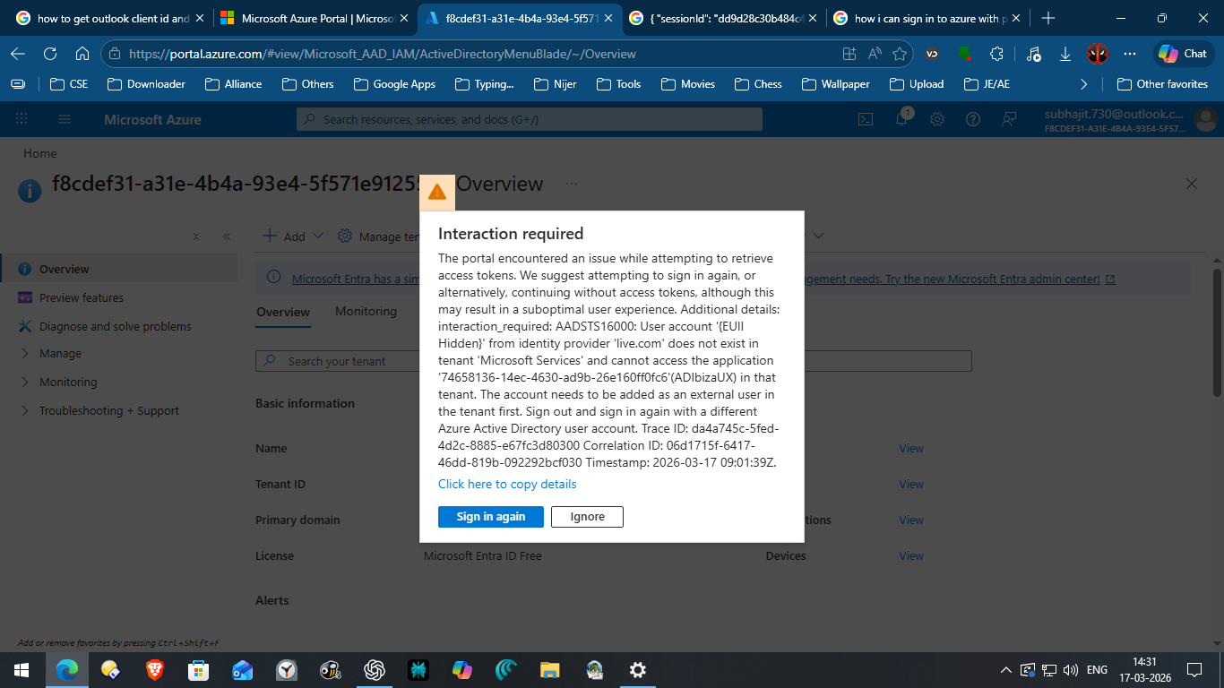This screenshot has width=1224, height=688.
Task: Click the Sign in again button
Action: [x=491, y=517]
